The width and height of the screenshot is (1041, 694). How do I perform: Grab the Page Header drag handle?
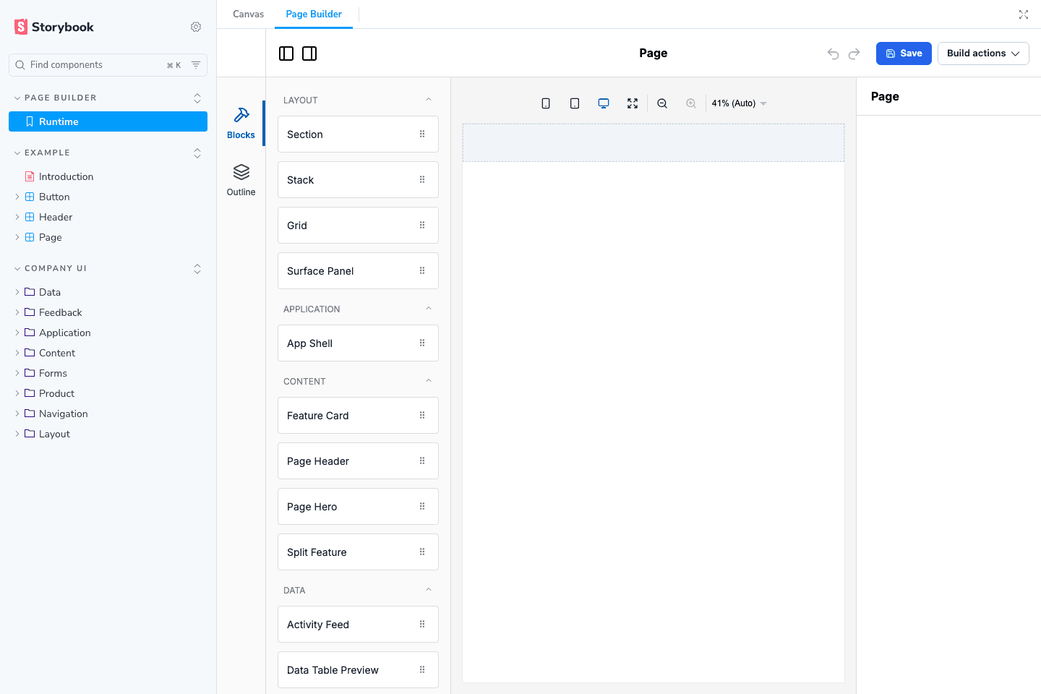[x=422, y=460]
